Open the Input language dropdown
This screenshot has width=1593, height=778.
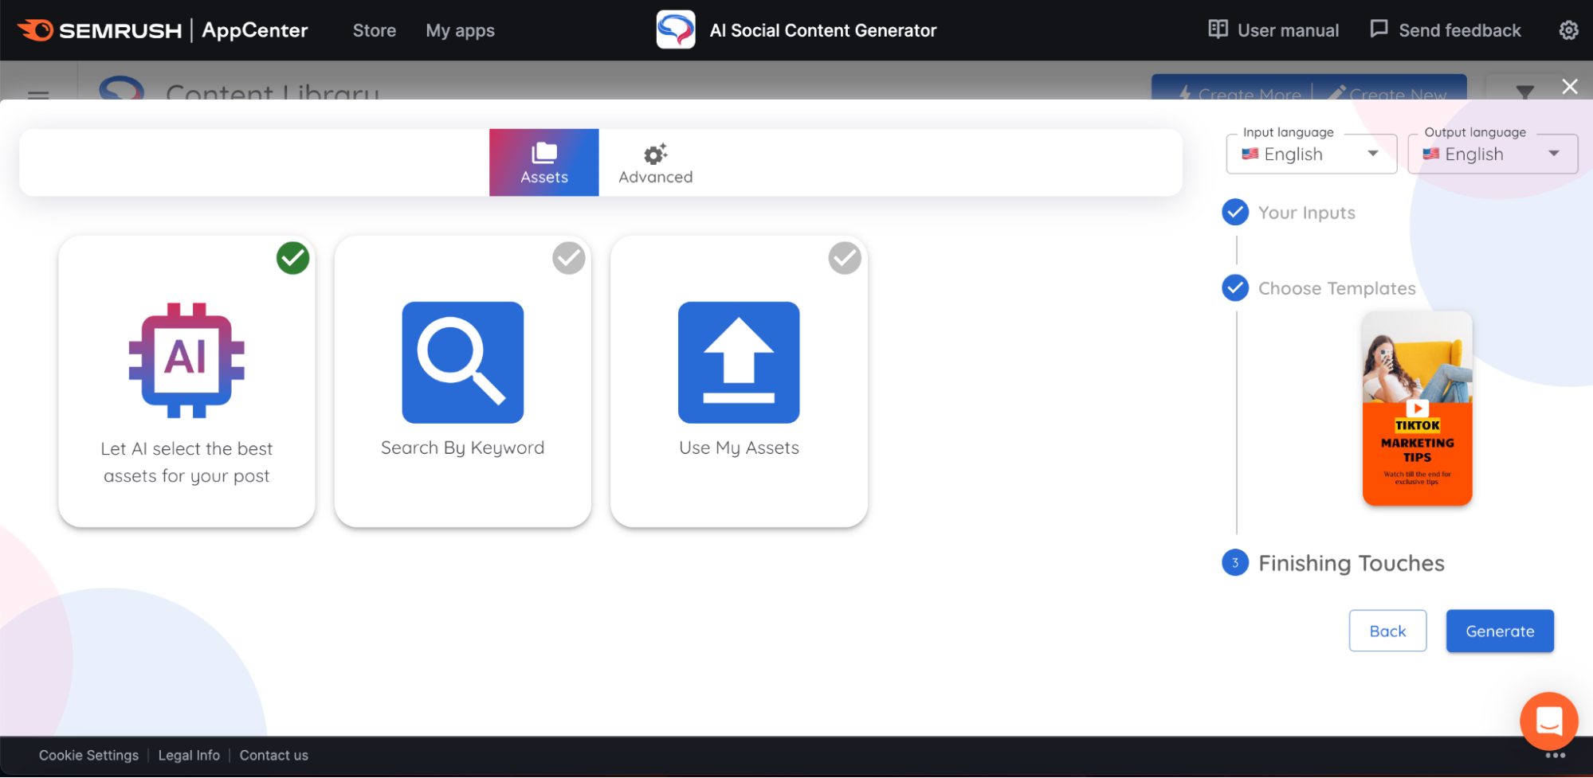1311,154
